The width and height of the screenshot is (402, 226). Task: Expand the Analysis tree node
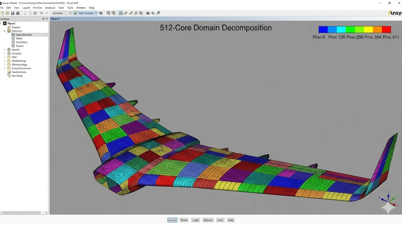click(x=4, y=54)
